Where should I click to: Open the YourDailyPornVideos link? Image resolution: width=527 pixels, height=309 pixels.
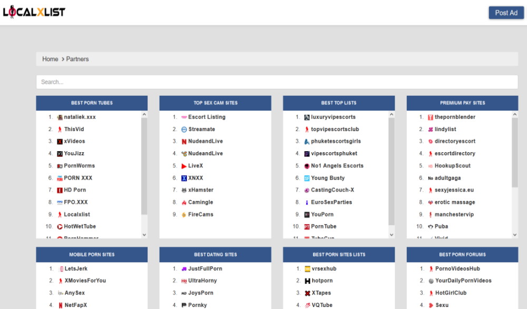click(x=463, y=281)
